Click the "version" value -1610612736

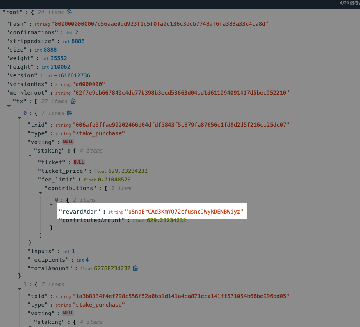point(72,75)
